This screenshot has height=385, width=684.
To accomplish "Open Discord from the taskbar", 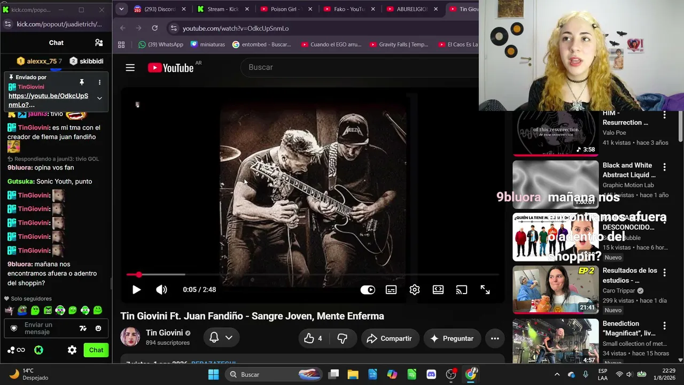I will (431, 374).
